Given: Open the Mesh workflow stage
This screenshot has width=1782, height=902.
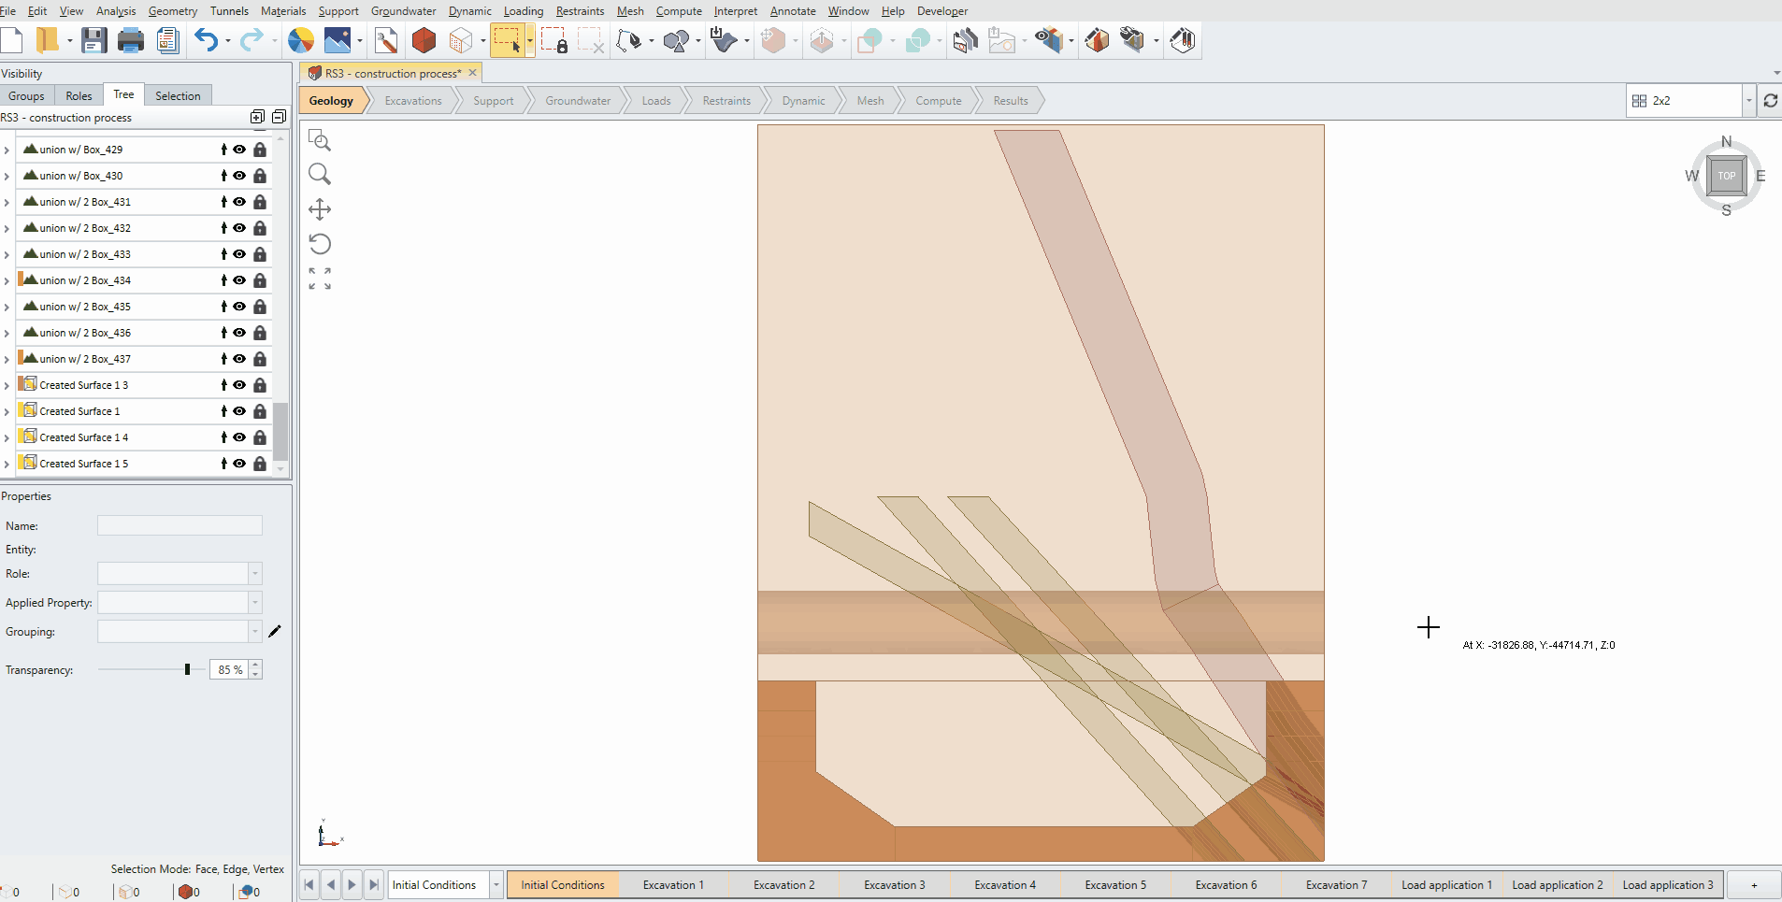Looking at the screenshot, I should [869, 100].
